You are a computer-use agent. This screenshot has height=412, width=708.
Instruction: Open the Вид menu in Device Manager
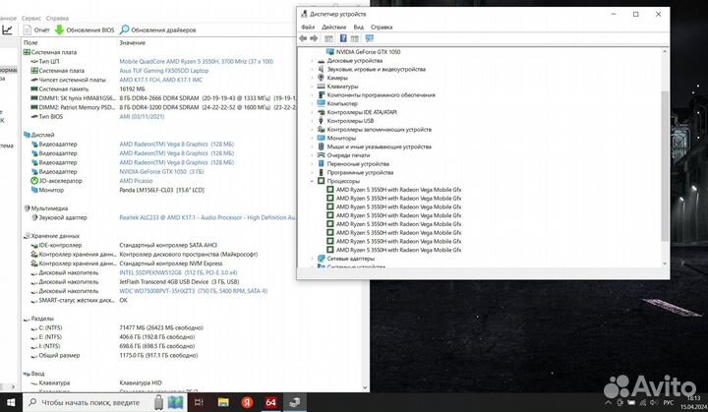(359, 28)
